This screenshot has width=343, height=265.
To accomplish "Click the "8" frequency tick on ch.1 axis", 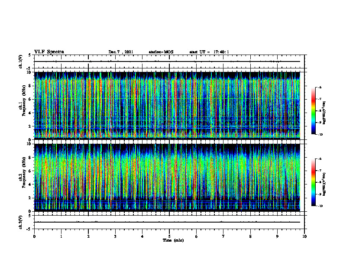I will [x=31, y=86].
